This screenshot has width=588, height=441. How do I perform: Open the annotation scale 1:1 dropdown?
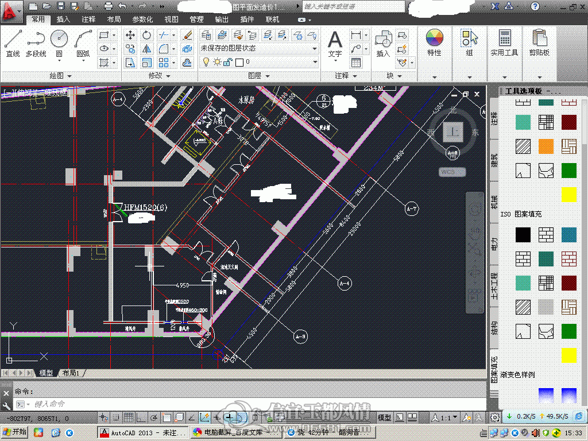point(446,417)
